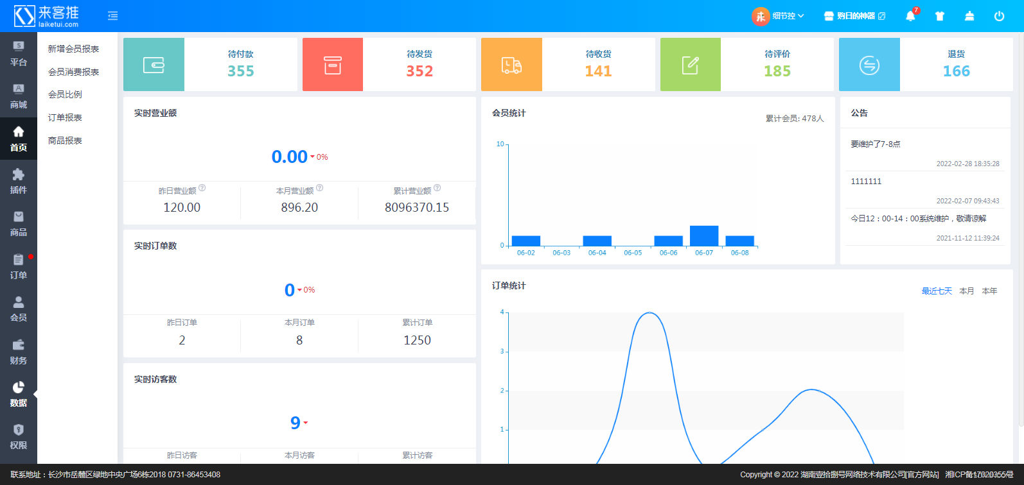Switch order statistics to 本月

[967, 291]
